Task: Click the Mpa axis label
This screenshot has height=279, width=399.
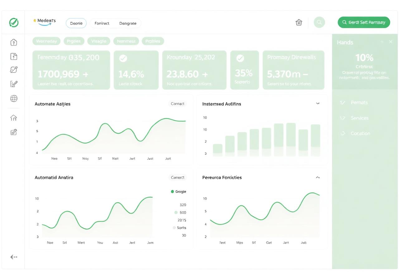Action: (239, 243)
